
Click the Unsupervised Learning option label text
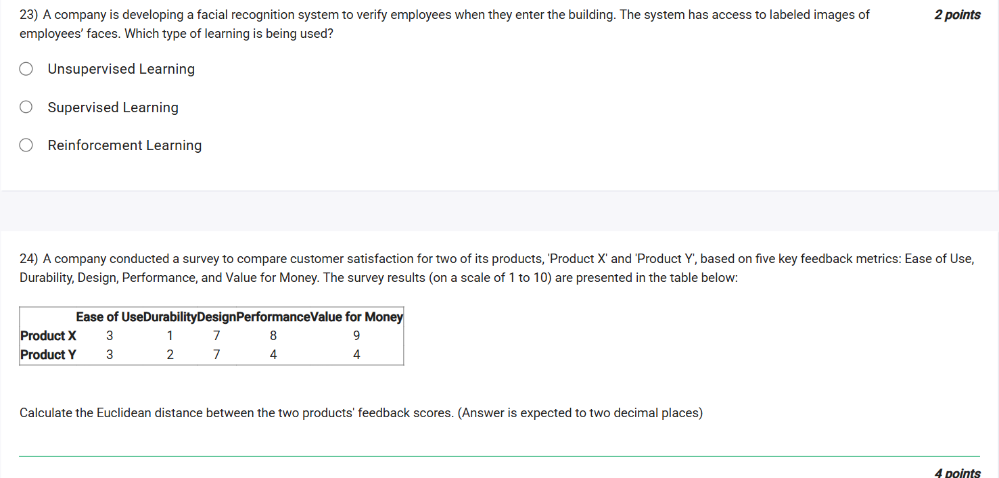point(121,68)
